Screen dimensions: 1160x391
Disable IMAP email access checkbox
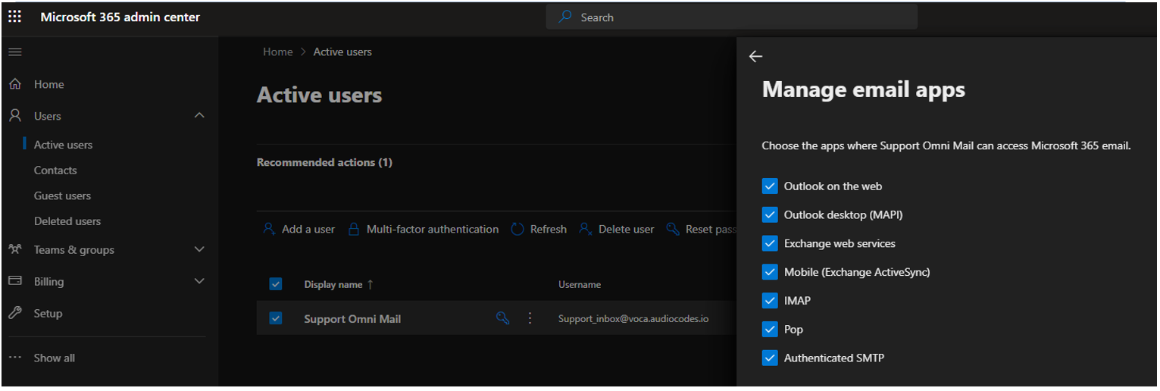click(x=770, y=301)
